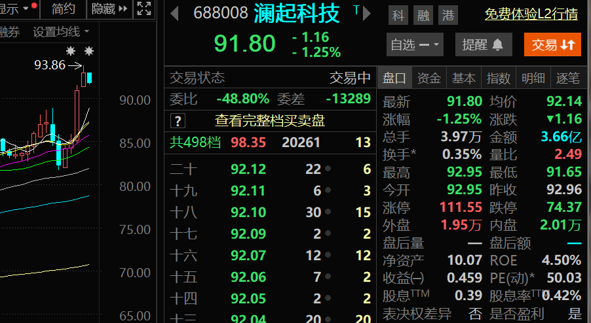Click dot icon in 92.06 row
The width and height of the screenshot is (591, 323).
pyautogui.click(x=328, y=277)
